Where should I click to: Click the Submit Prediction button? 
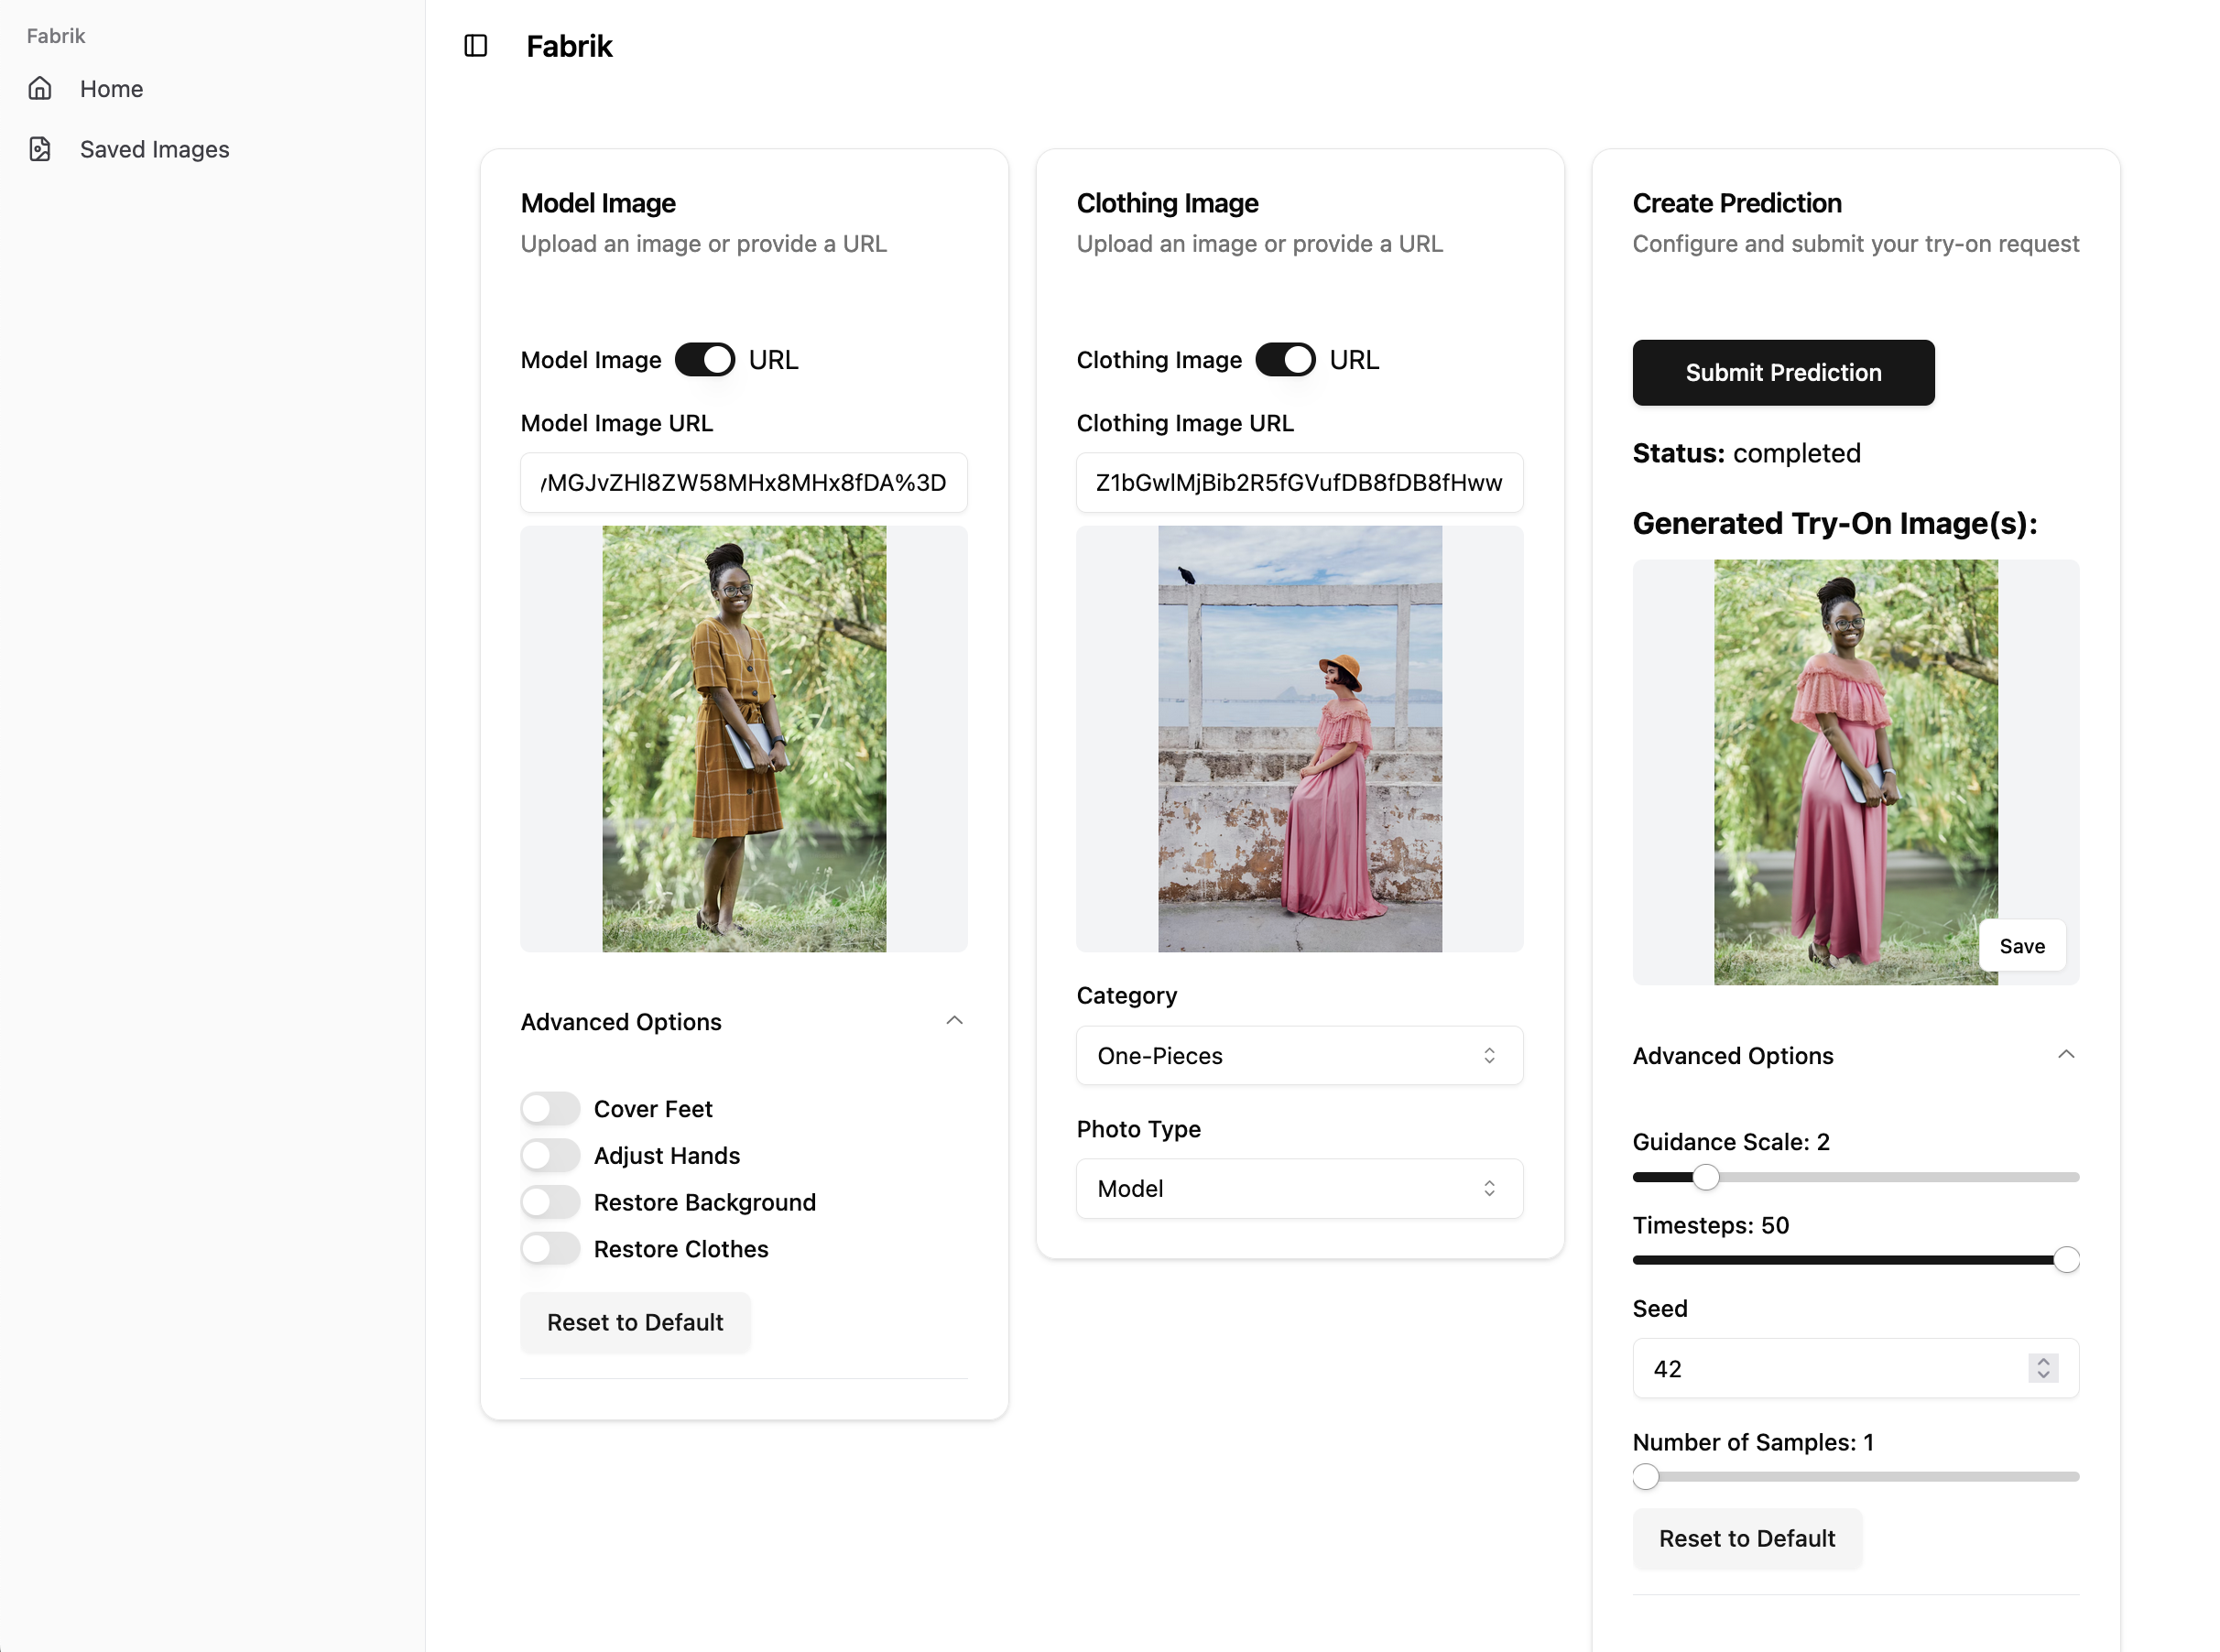(x=1782, y=373)
